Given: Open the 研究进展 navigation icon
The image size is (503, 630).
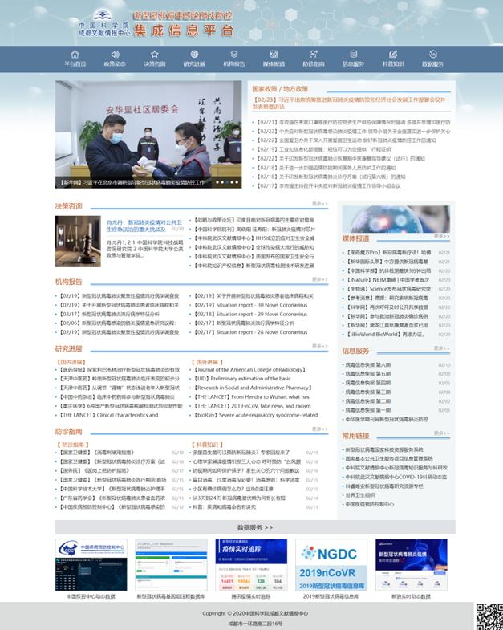Looking at the screenshot, I should (194, 55).
